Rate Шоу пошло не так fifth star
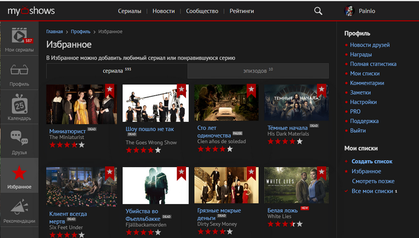This screenshot has width=419, height=238. 158,150
